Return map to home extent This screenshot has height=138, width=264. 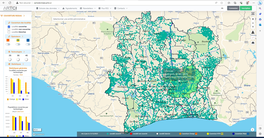point(253,43)
